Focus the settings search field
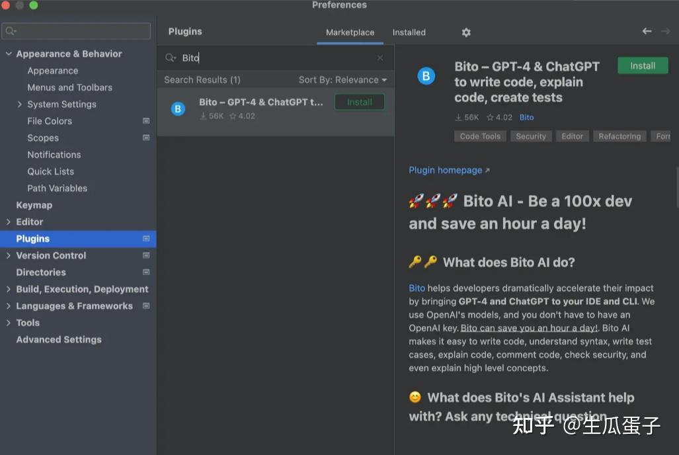The width and height of the screenshot is (679, 455). click(x=76, y=31)
